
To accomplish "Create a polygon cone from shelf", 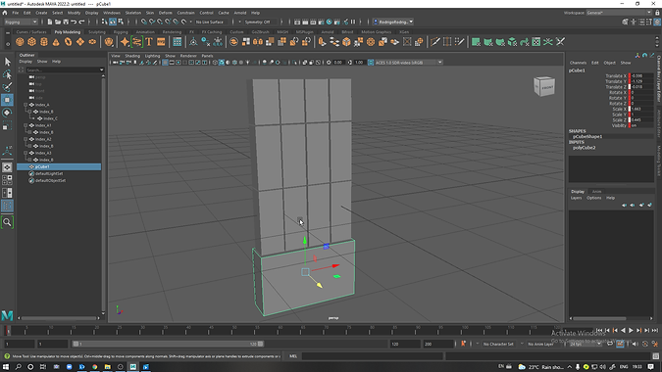I will pos(56,42).
